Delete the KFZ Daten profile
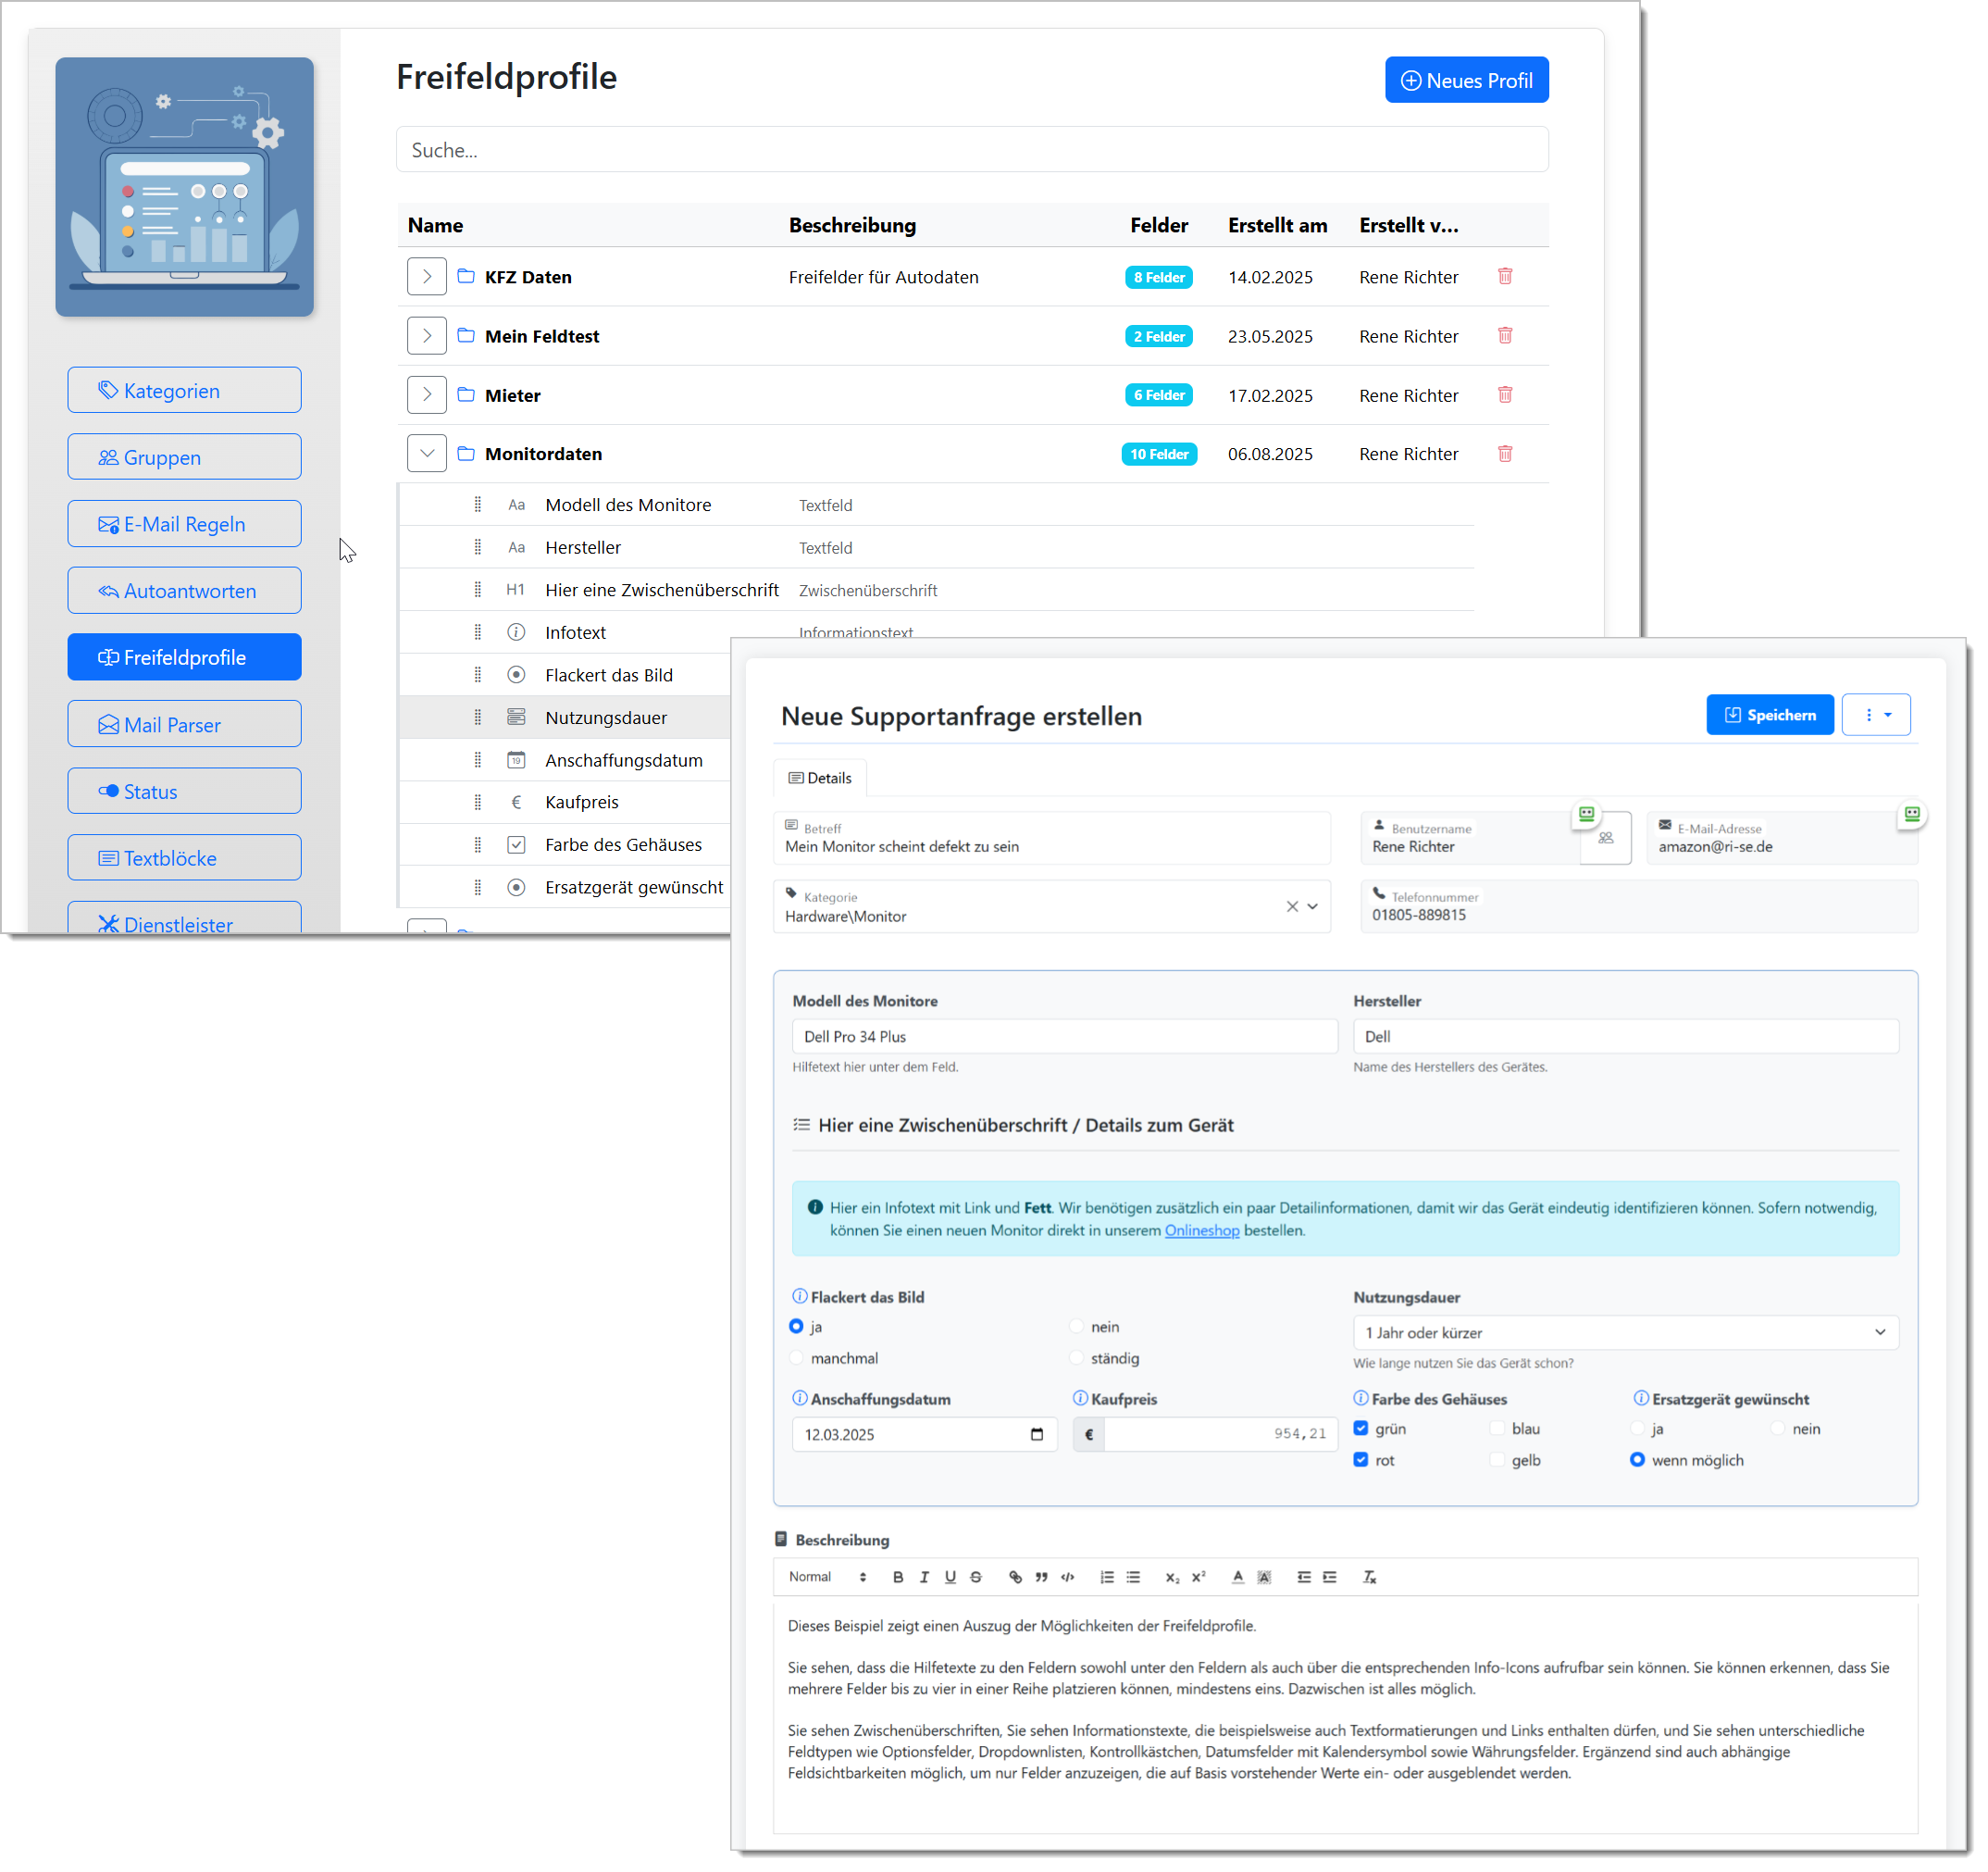Image resolution: width=1988 pixels, height=1872 pixels. pos(1504,276)
